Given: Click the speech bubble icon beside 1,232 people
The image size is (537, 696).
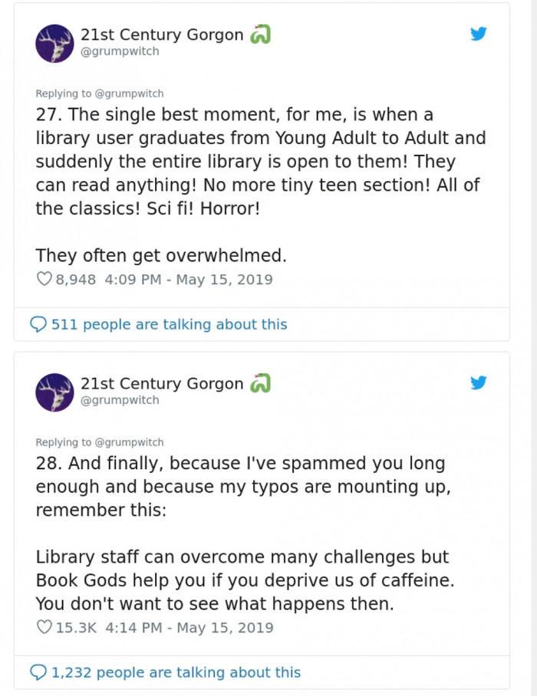Looking at the screenshot, I should pos(38,672).
